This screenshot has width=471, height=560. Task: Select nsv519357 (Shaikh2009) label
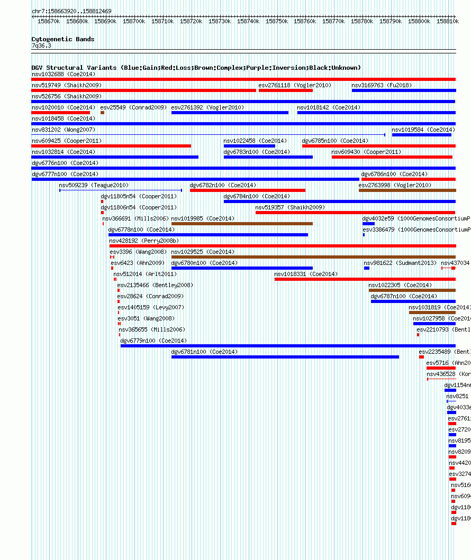[x=290, y=207]
